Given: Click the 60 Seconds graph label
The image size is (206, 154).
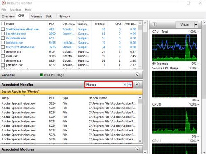Looking at the screenshot, I should 160,64.
